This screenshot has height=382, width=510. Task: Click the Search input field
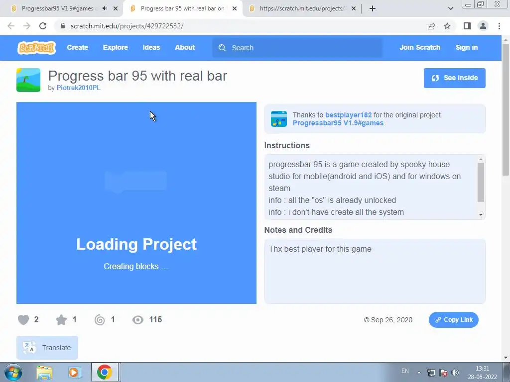297,48
